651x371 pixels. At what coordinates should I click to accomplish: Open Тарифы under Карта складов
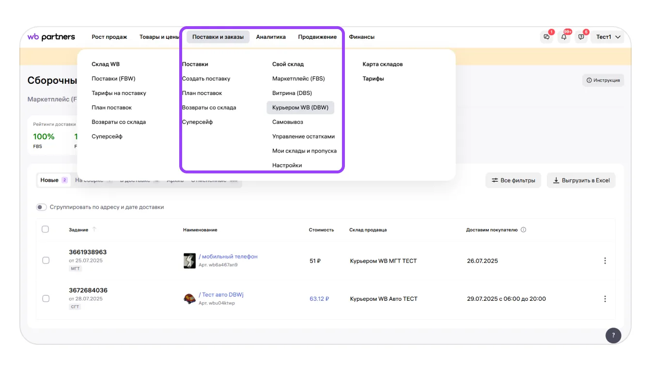pos(373,78)
